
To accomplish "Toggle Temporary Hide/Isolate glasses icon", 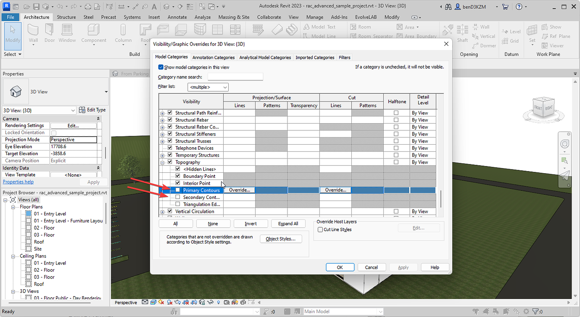I will (x=211, y=302).
